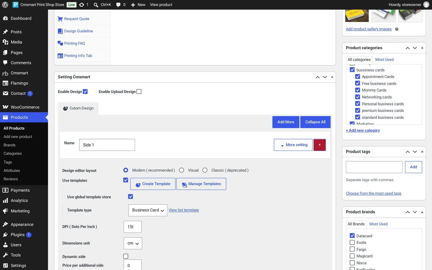This screenshot has height=270, width=432.
Task: Open the WordPress logo menu
Action: pyautogui.click(x=5, y=5)
